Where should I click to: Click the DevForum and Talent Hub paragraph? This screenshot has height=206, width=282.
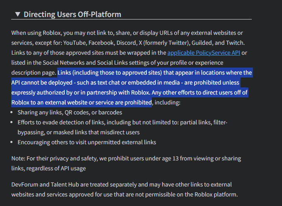124,189
